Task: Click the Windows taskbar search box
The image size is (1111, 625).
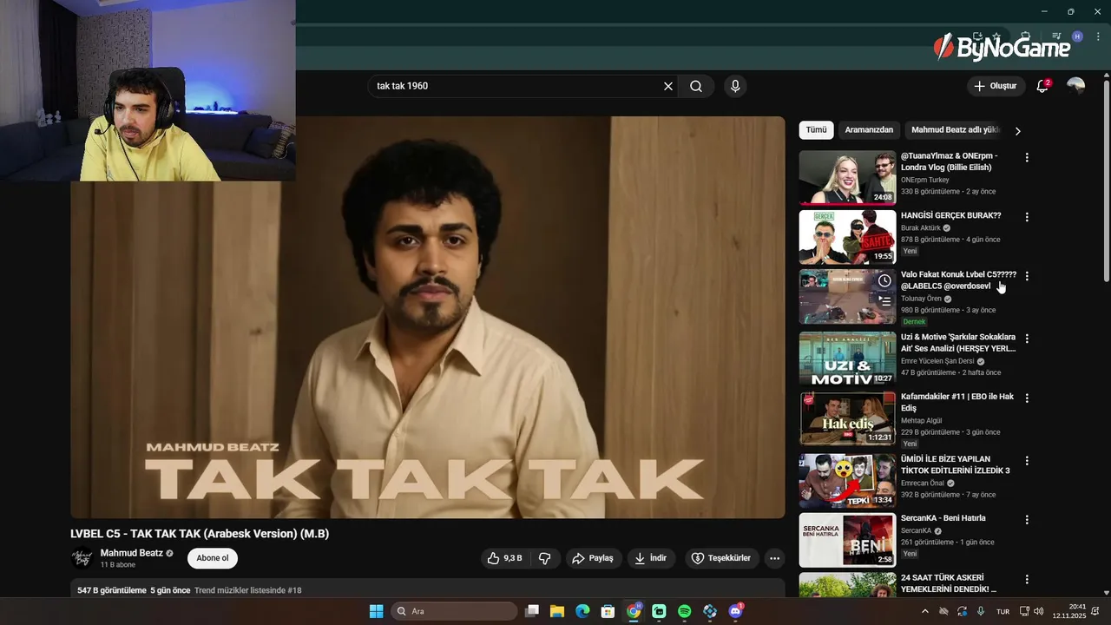Action: 454,611
